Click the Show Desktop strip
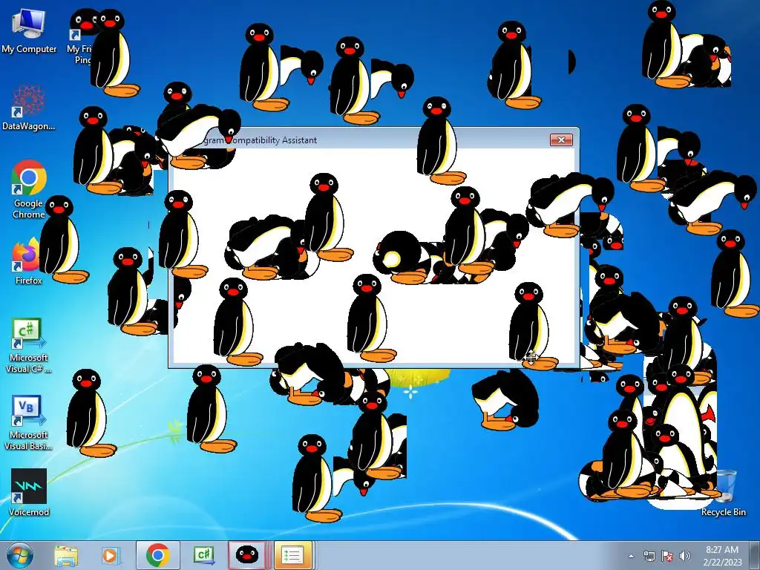The image size is (760, 570). [755, 555]
